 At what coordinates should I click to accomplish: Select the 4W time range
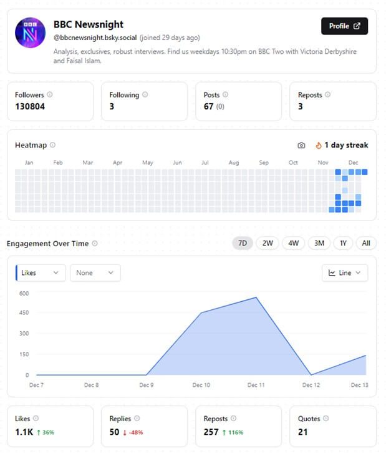click(x=294, y=243)
